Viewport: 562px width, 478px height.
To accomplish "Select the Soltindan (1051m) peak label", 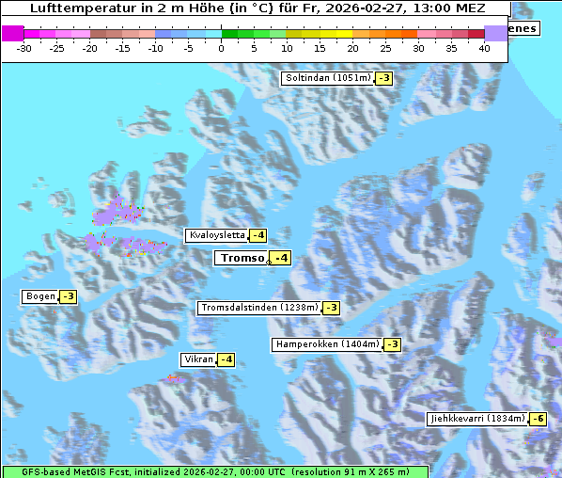I will click(x=327, y=78).
